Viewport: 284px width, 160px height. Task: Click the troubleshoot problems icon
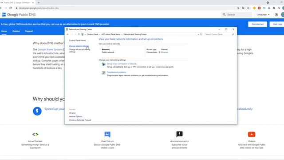point(103,73)
